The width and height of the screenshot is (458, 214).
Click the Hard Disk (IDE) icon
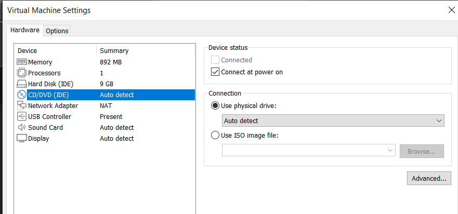point(22,84)
